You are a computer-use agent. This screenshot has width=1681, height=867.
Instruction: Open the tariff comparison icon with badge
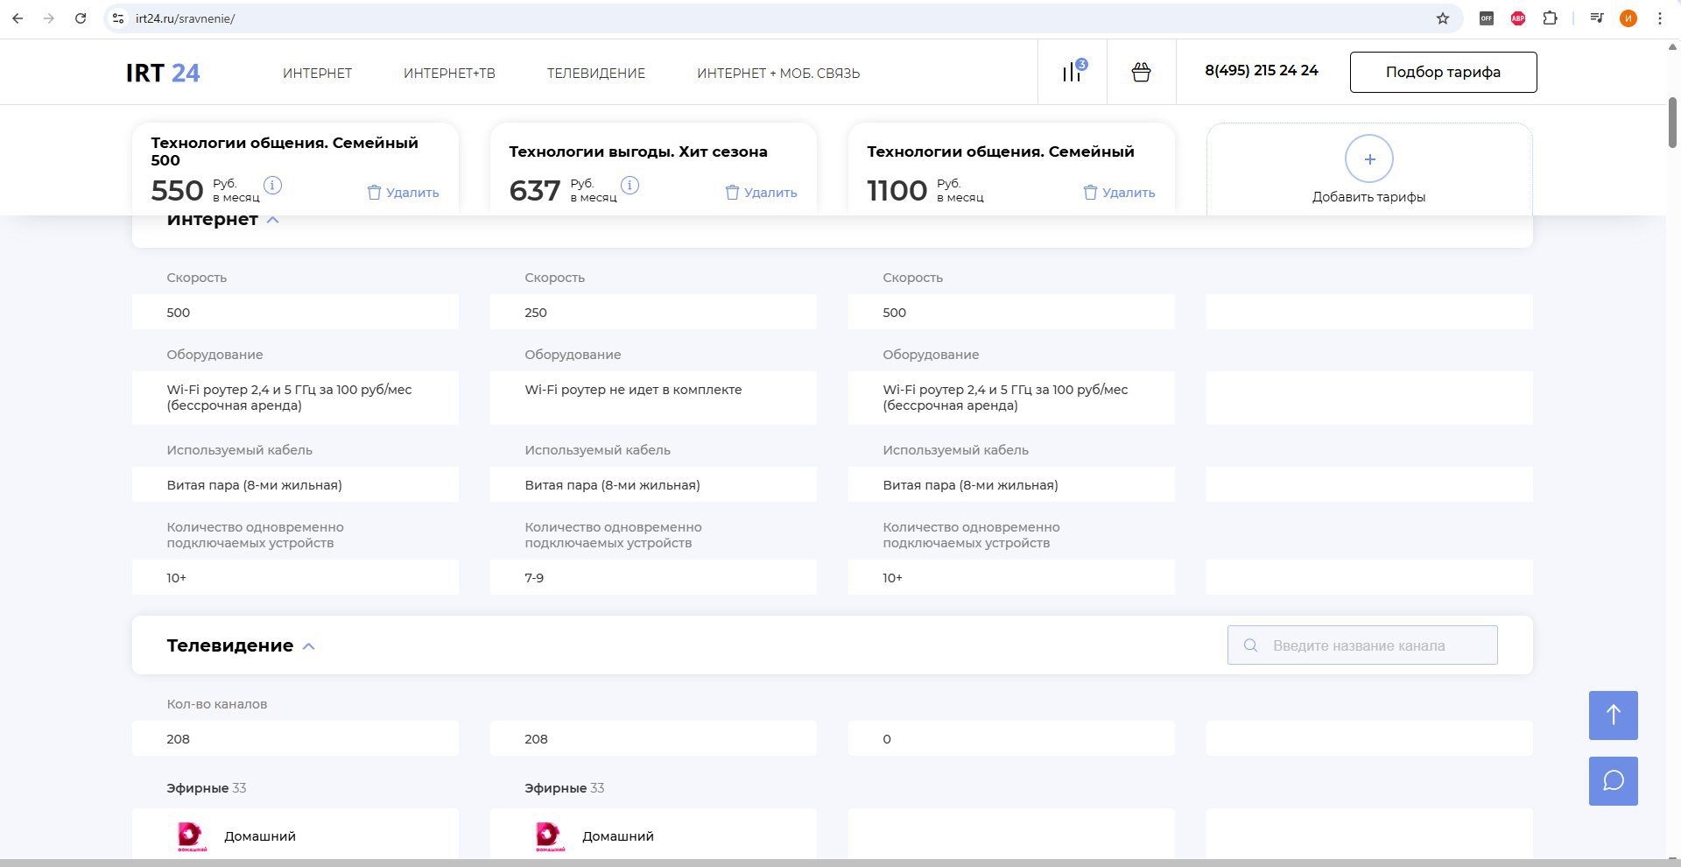[x=1073, y=71]
